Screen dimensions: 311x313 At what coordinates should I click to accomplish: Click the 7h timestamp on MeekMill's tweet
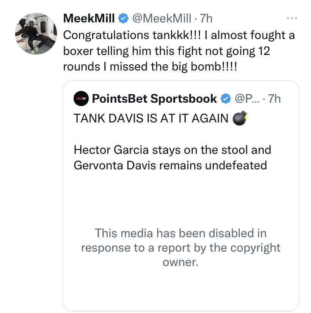point(206,18)
